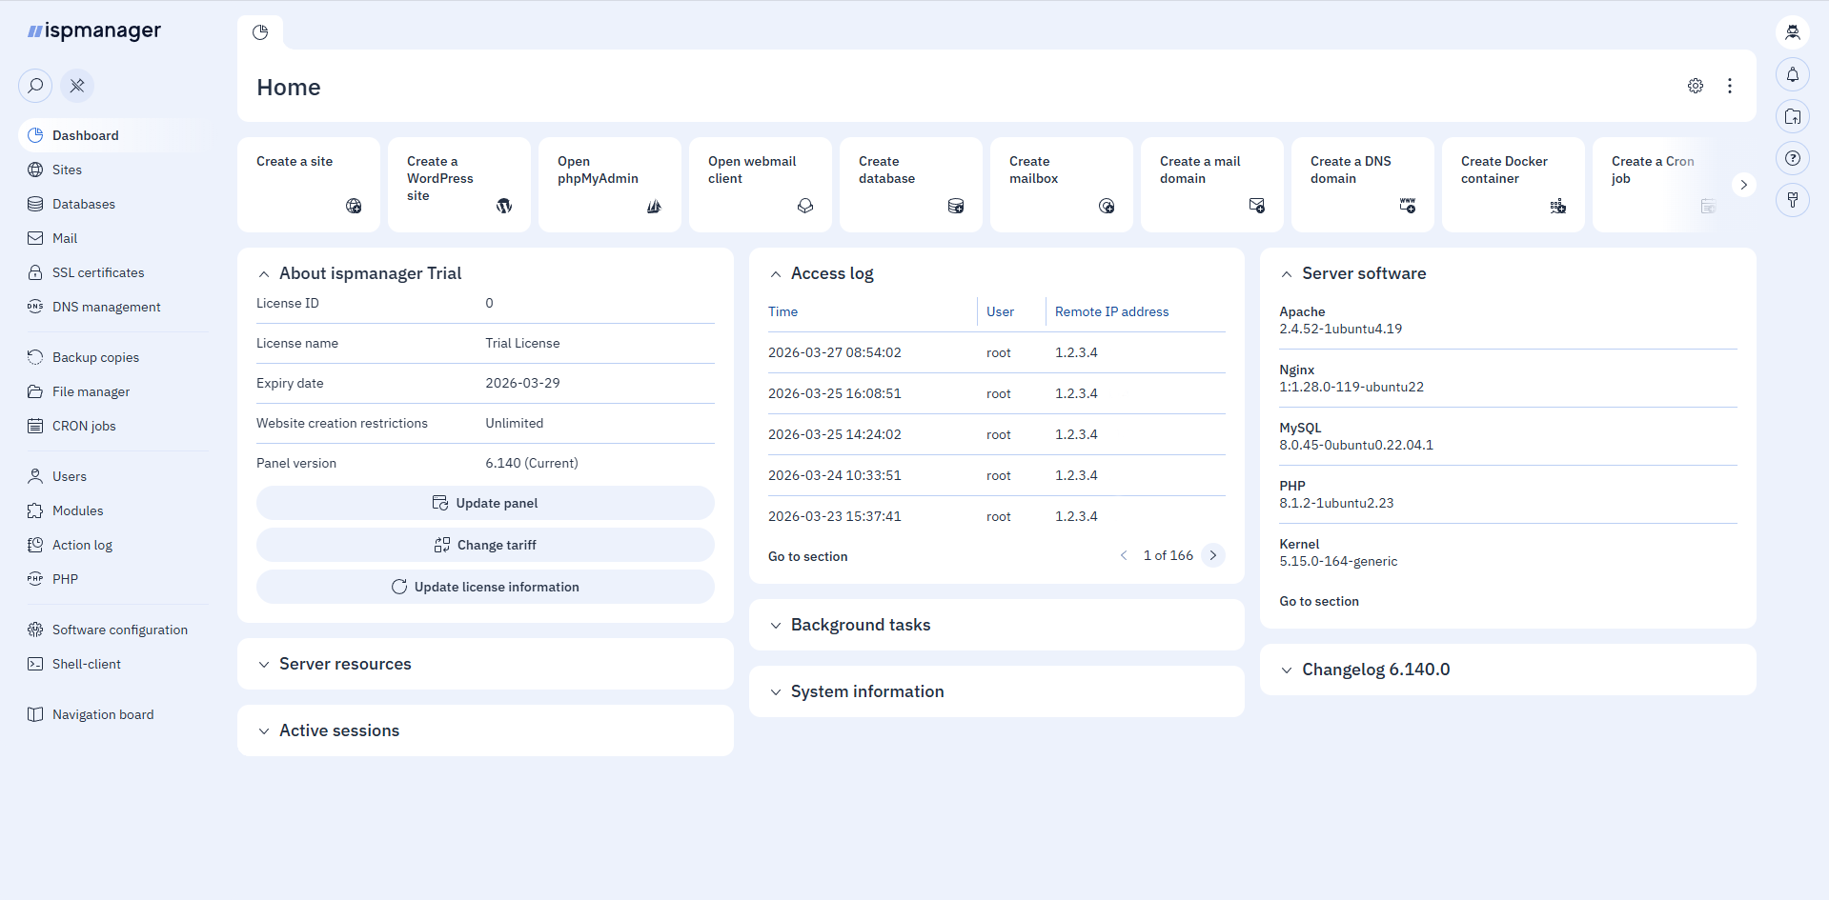
Task: Select log entry 2026-03-27 08:54:02
Action: [997, 352]
